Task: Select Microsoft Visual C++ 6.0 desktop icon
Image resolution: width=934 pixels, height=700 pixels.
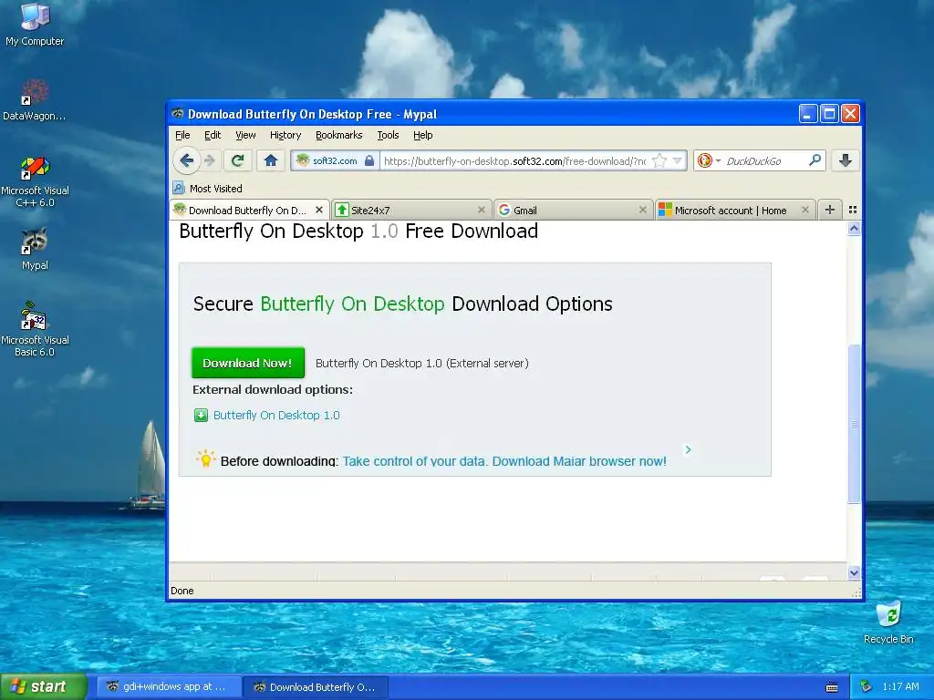Action: 35,181
